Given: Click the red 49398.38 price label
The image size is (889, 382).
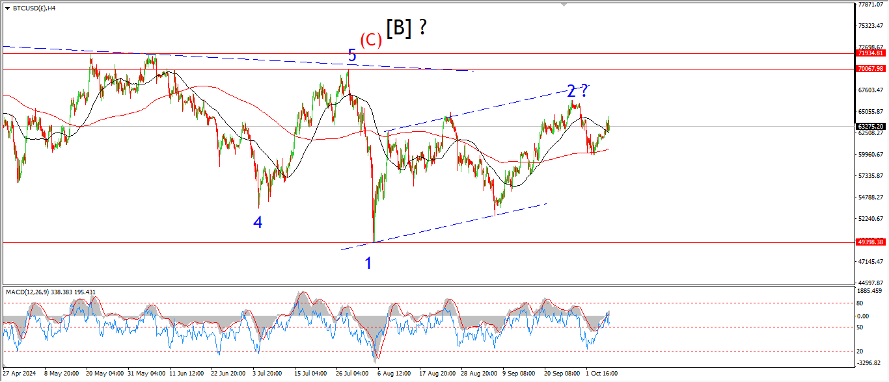Looking at the screenshot, I should pos(870,242).
